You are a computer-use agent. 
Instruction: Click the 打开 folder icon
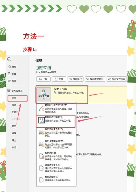pos(9,81)
